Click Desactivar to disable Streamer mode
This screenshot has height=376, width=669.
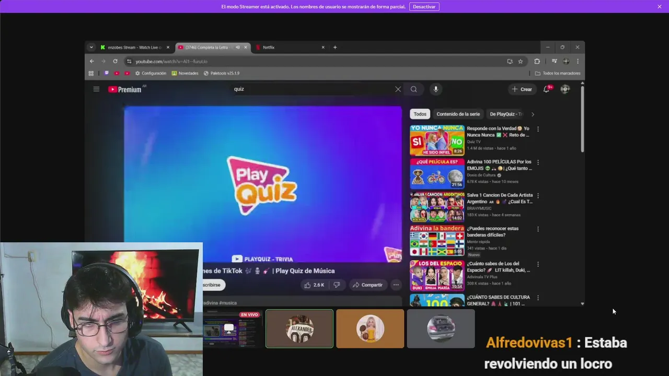click(x=424, y=7)
